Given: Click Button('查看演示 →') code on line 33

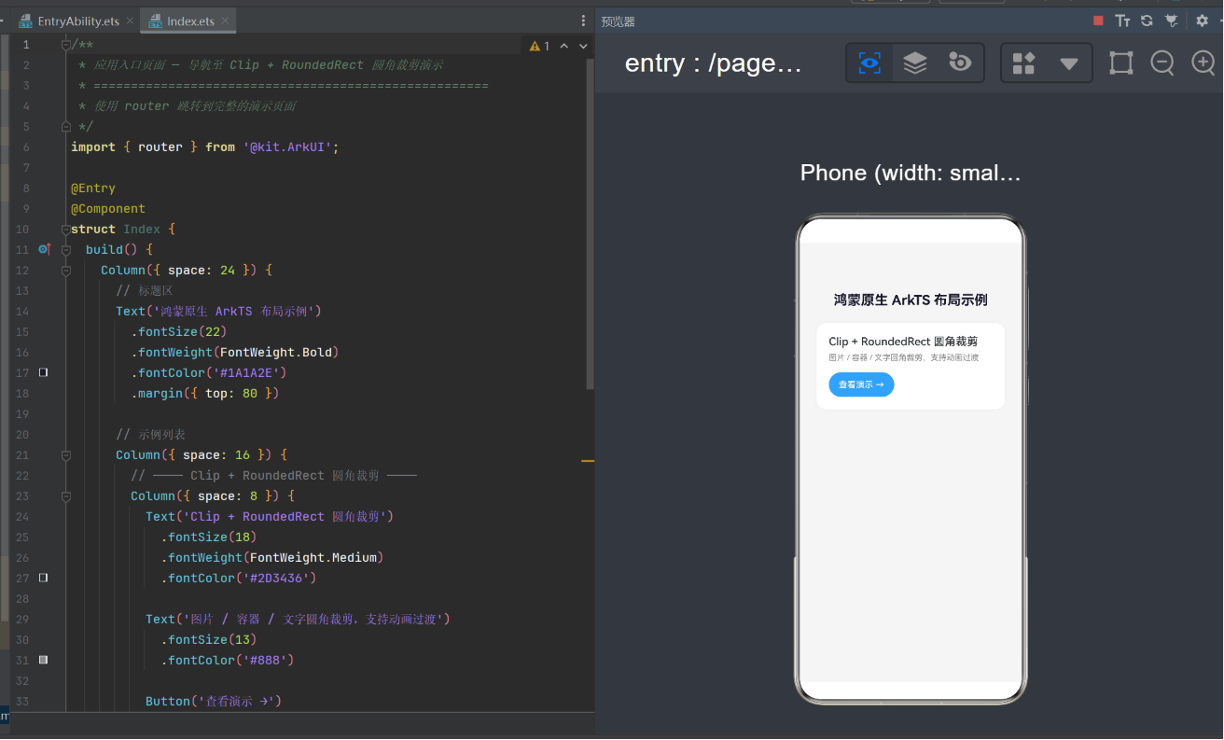Looking at the screenshot, I should pos(214,702).
